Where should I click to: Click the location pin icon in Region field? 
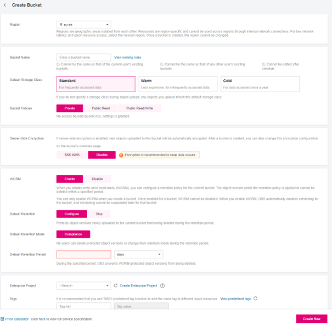pyautogui.click(x=60, y=25)
